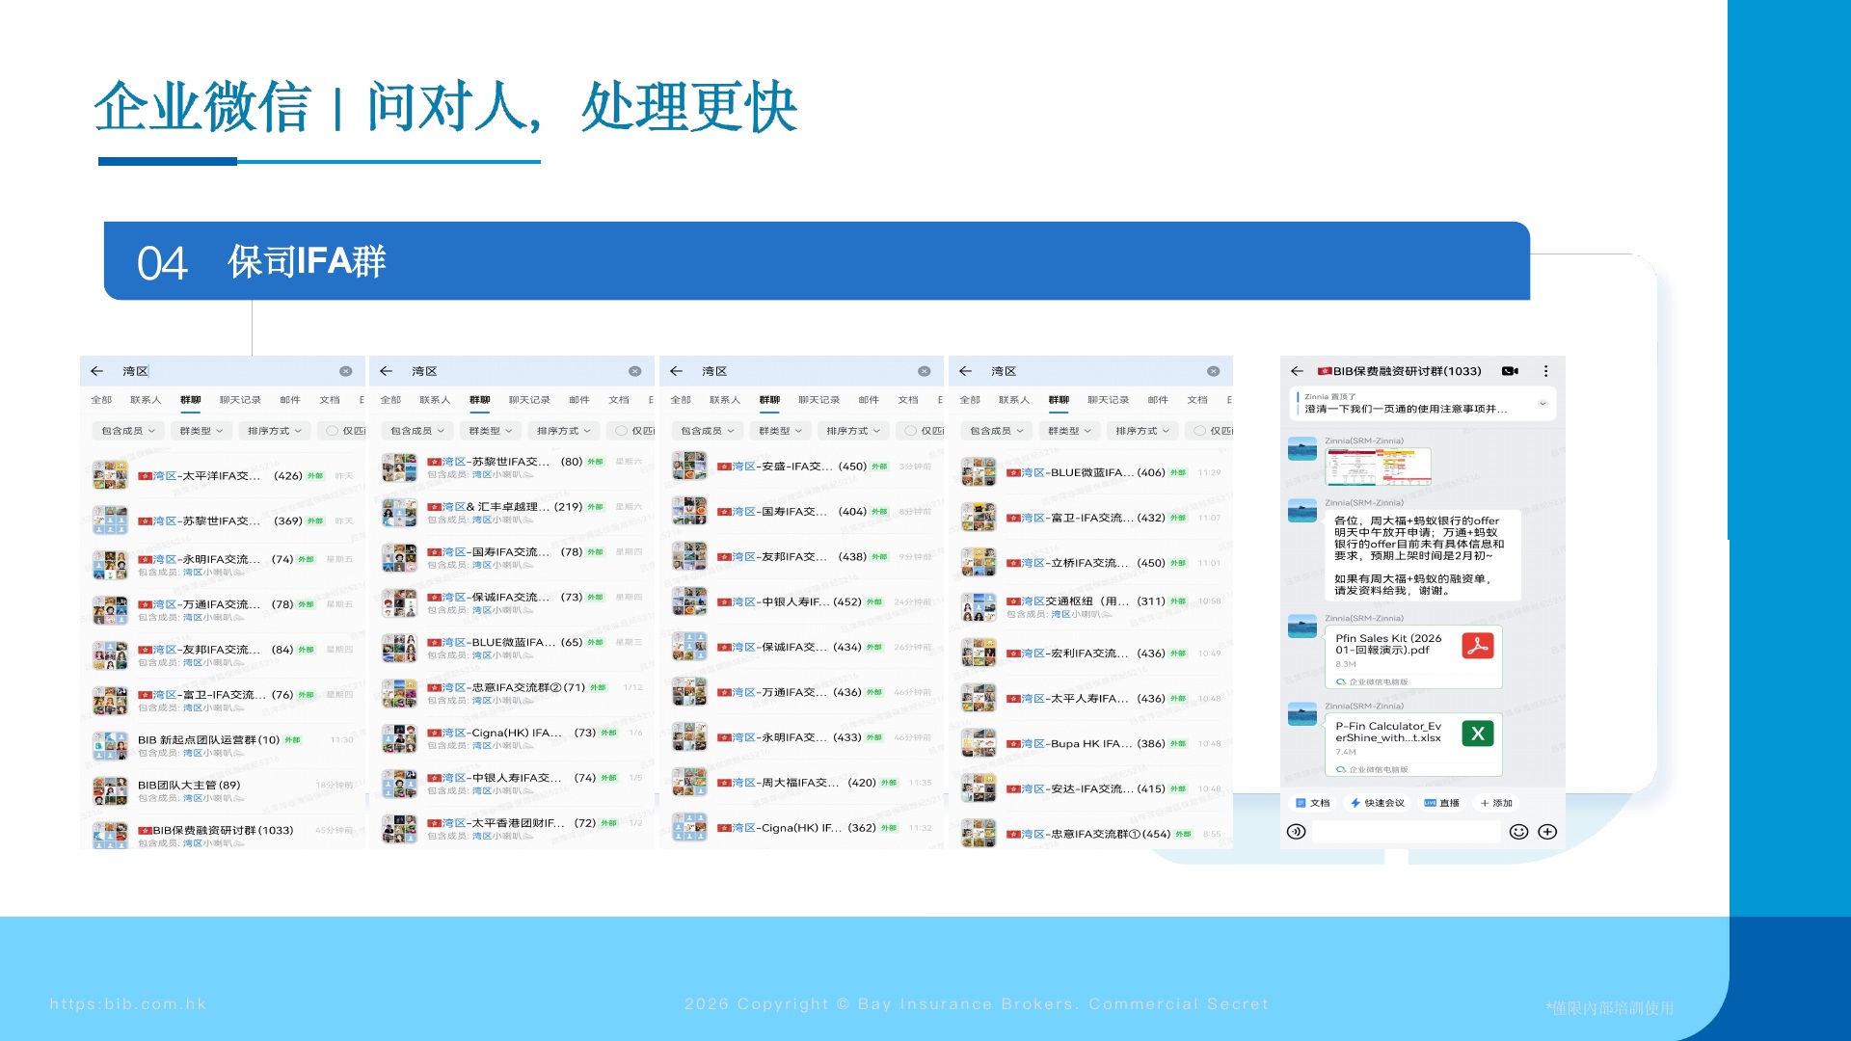The height and width of the screenshot is (1041, 1851).
Task: Start a video call in BIB保费融资研讨群
Action: click(1510, 371)
